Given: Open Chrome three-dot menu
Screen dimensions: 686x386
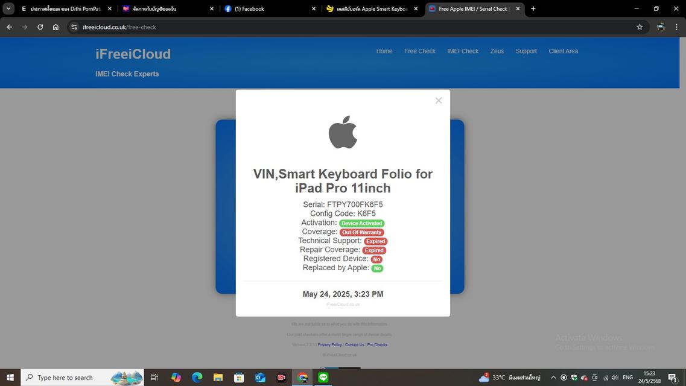Looking at the screenshot, I should point(676,27).
